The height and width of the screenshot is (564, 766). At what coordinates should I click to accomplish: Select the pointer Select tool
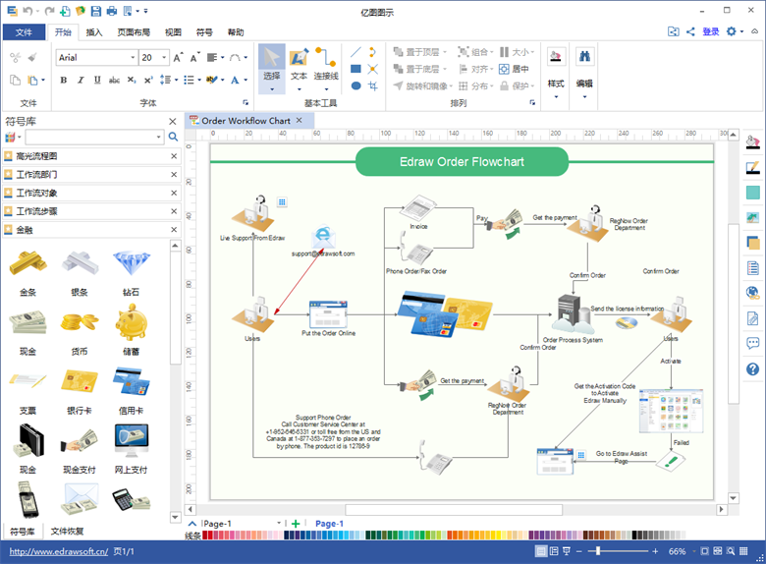(272, 69)
